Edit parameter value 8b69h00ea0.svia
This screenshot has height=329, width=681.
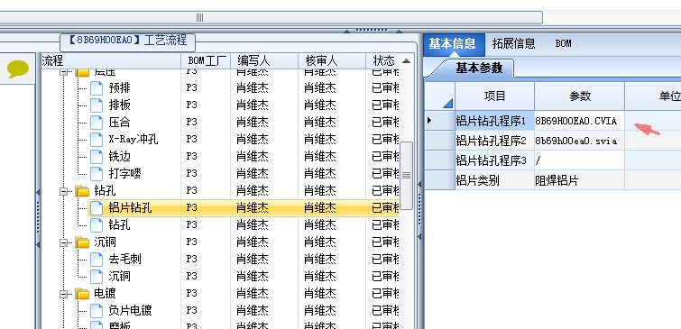pyautogui.click(x=579, y=141)
